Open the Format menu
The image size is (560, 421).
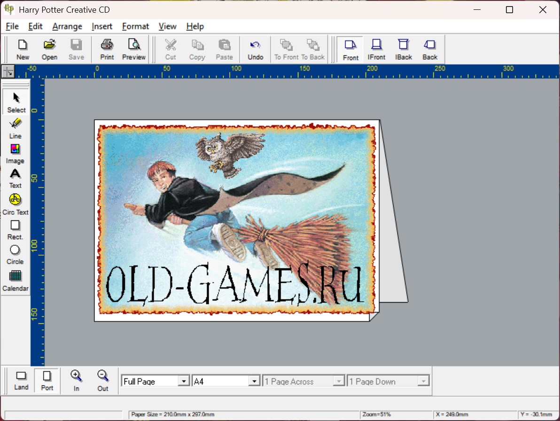point(135,26)
